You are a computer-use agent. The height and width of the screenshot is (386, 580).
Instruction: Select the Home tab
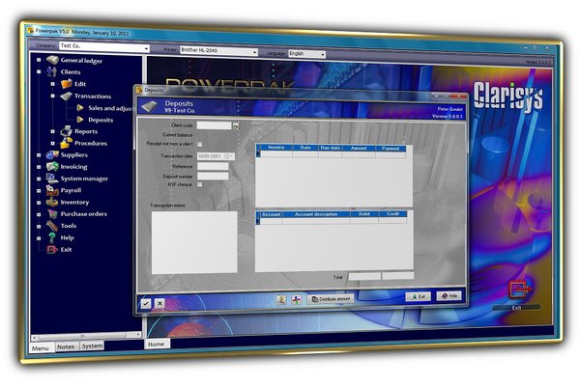pos(157,344)
